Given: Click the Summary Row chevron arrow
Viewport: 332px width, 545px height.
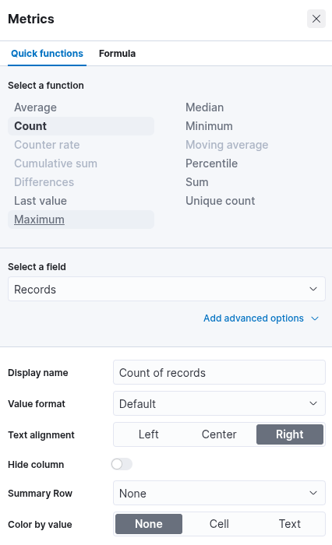Looking at the screenshot, I should 313,493.
